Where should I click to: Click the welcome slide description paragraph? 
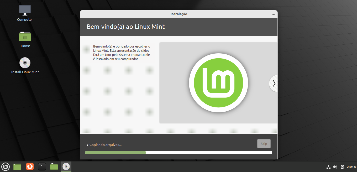click(122, 53)
